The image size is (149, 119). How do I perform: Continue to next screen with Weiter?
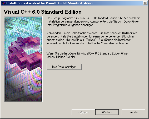tap(107, 112)
